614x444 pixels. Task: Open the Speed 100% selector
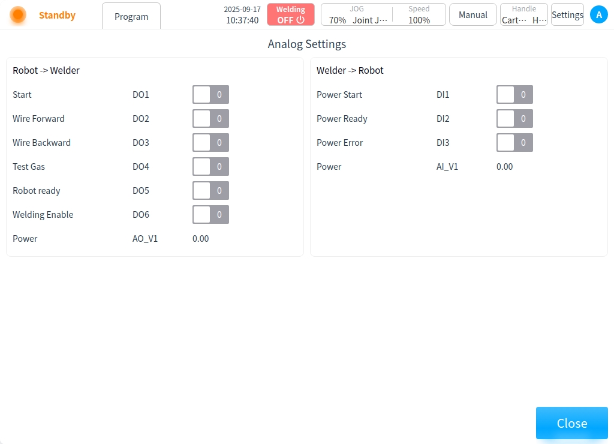[x=419, y=15]
